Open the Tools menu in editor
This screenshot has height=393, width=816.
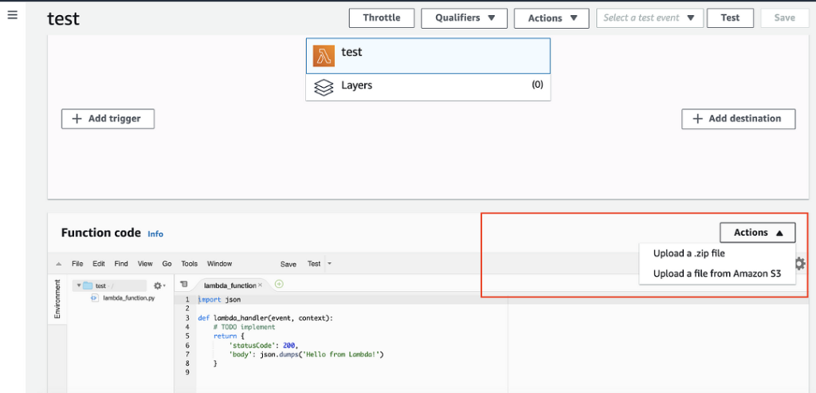click(189, 264)
